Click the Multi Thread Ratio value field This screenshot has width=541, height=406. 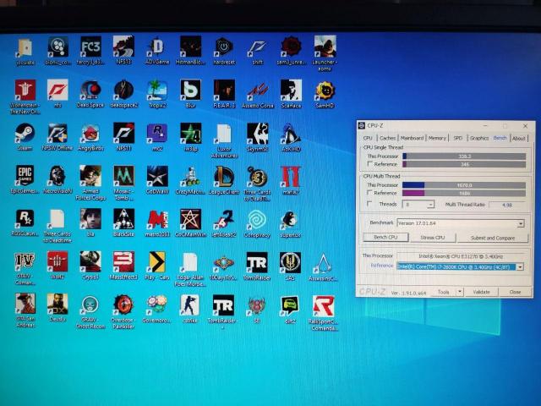point(507,205)
